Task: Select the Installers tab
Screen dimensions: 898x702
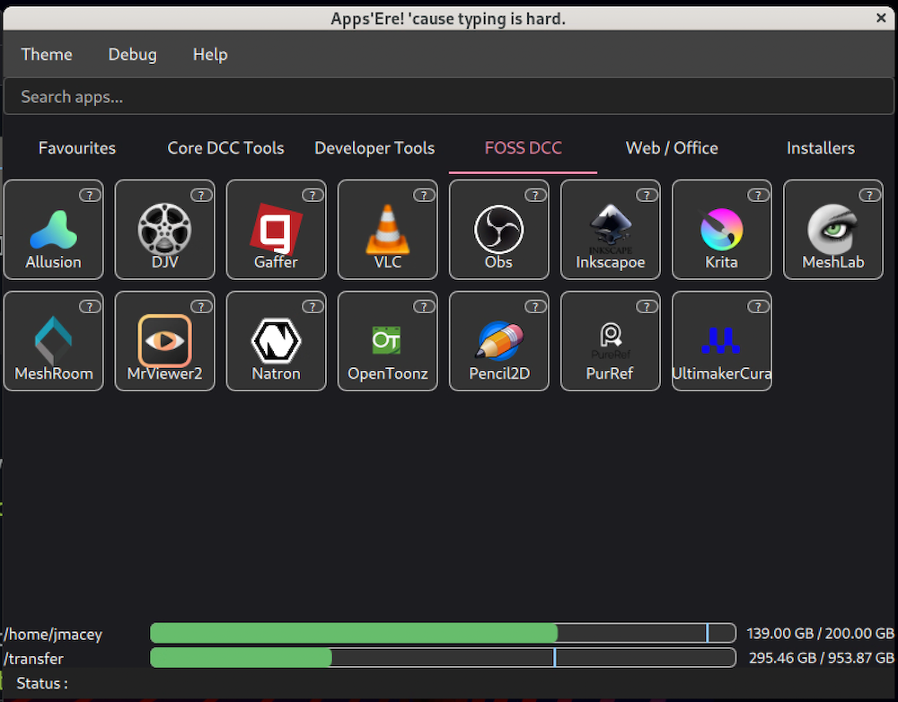Action: coord(820,148)
